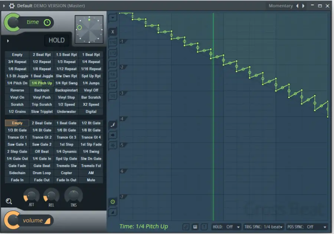The image size is (334, 234).
Task: Open the magnifier search icon
Action: coord(8,201)
